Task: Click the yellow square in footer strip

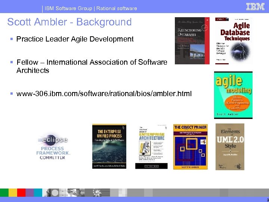Action: [x=13, y=193]
